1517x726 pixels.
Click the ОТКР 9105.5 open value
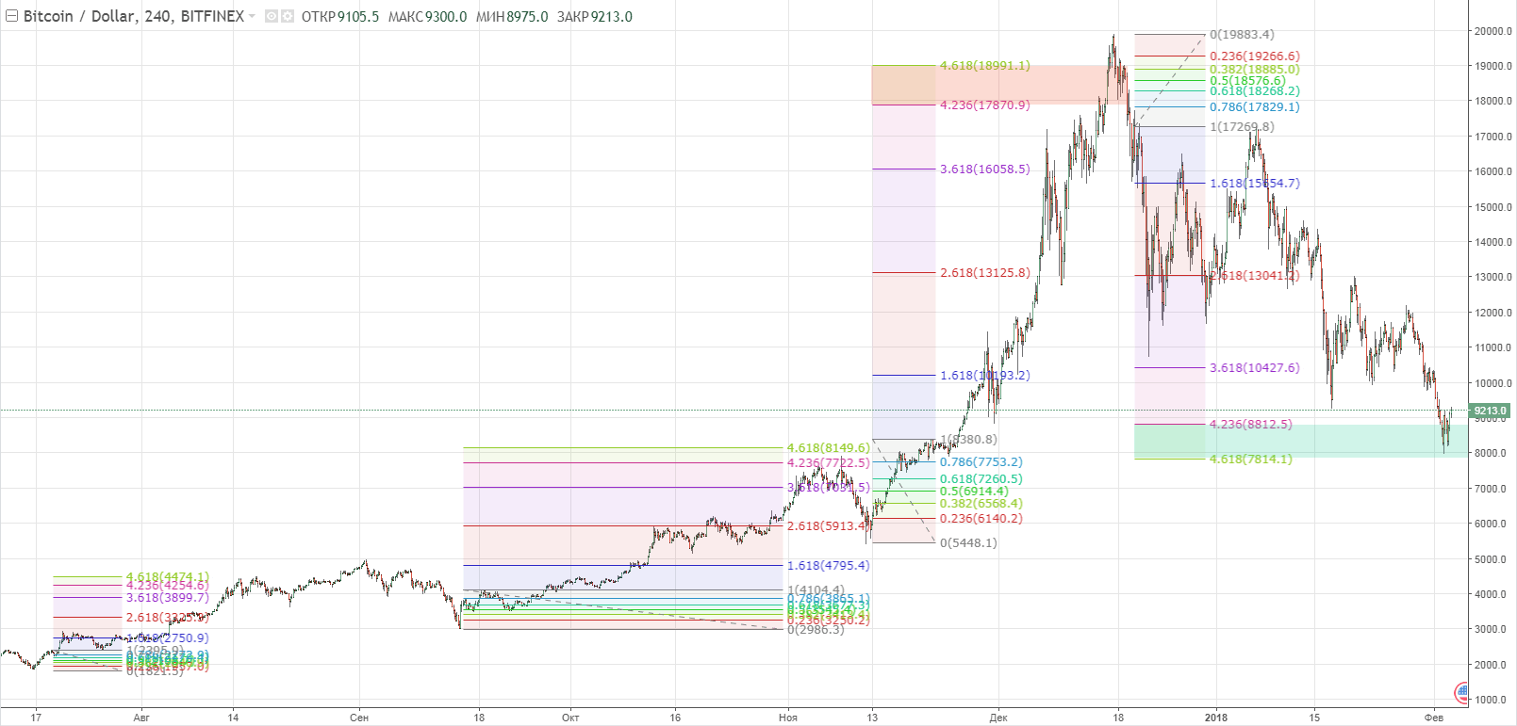pyautogui.click(x=339, y=16)
